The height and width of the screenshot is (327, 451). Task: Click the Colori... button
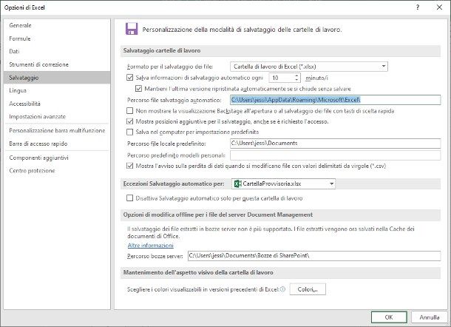coord(308,289)
